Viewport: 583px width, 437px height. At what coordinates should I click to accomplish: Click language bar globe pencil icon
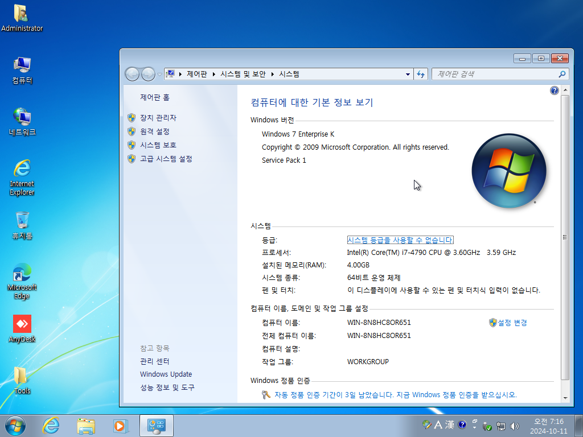pyautogui.click(x=427, y=424)
